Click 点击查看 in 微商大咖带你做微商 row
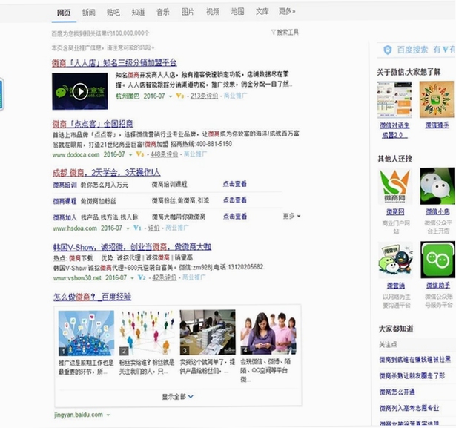Viewport: 456px width, 428px height. pos(235,216)
